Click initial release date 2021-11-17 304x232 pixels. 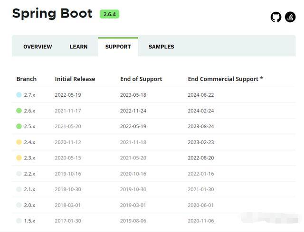point(68,111)
